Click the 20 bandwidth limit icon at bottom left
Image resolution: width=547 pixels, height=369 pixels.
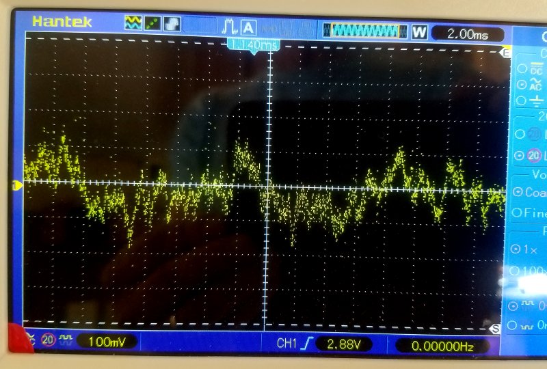click(49, 340)
